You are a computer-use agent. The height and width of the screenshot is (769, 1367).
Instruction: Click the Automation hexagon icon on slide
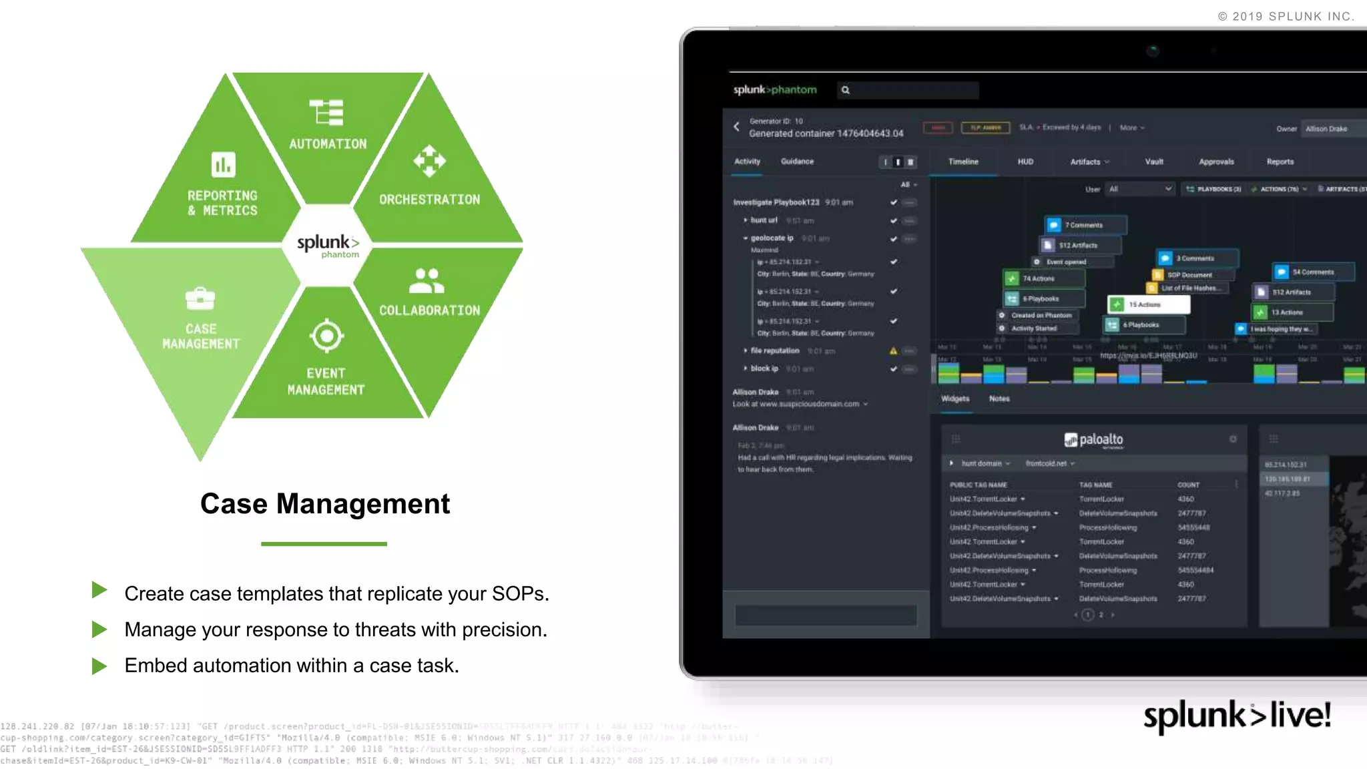click(326, 112)
